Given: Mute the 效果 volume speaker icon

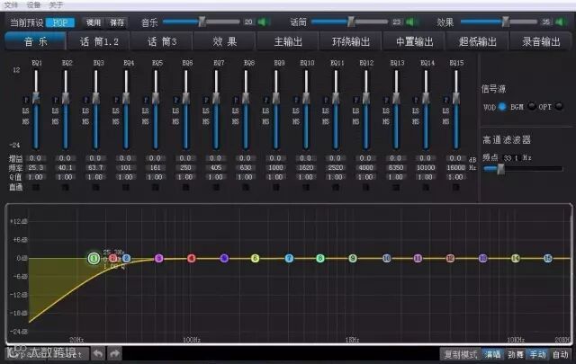Looking at the screenshot, I should tap(560, 22).
